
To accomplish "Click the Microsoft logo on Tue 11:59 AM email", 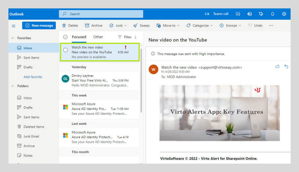I will (66, 107).
